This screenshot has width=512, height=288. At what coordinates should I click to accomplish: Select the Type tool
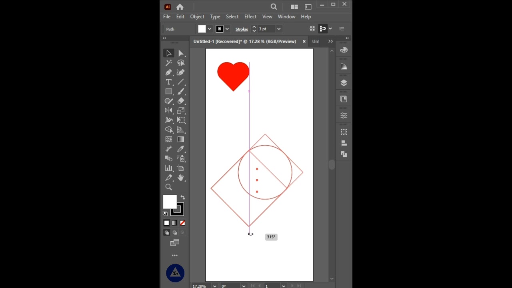[x=169, y=82]
